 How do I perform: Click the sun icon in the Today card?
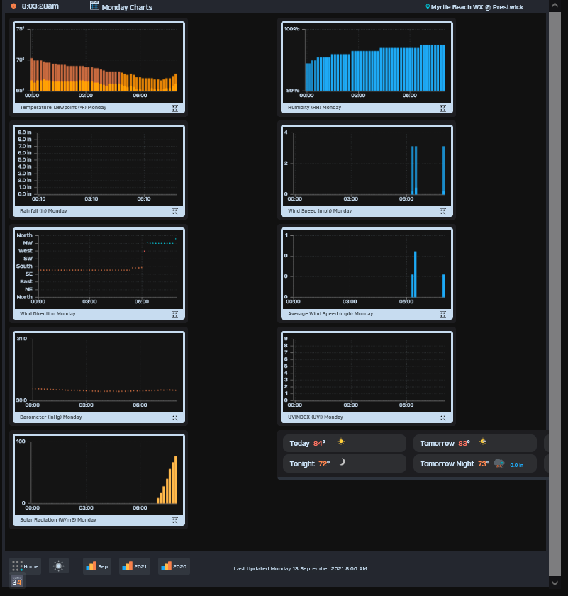341,442
